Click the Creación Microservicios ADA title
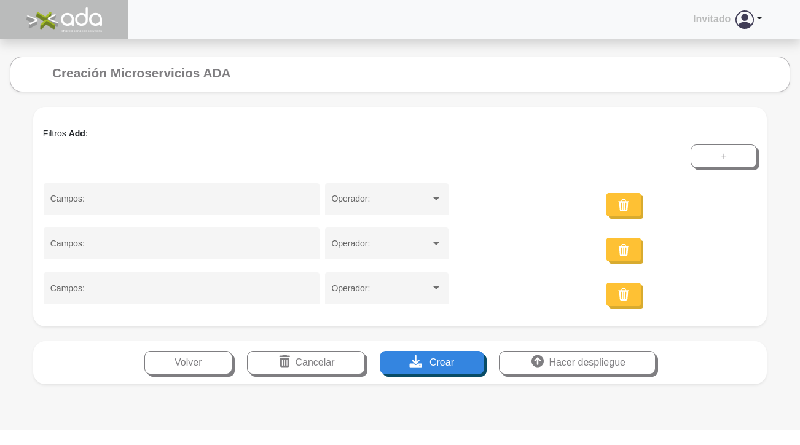 [141, 73]
